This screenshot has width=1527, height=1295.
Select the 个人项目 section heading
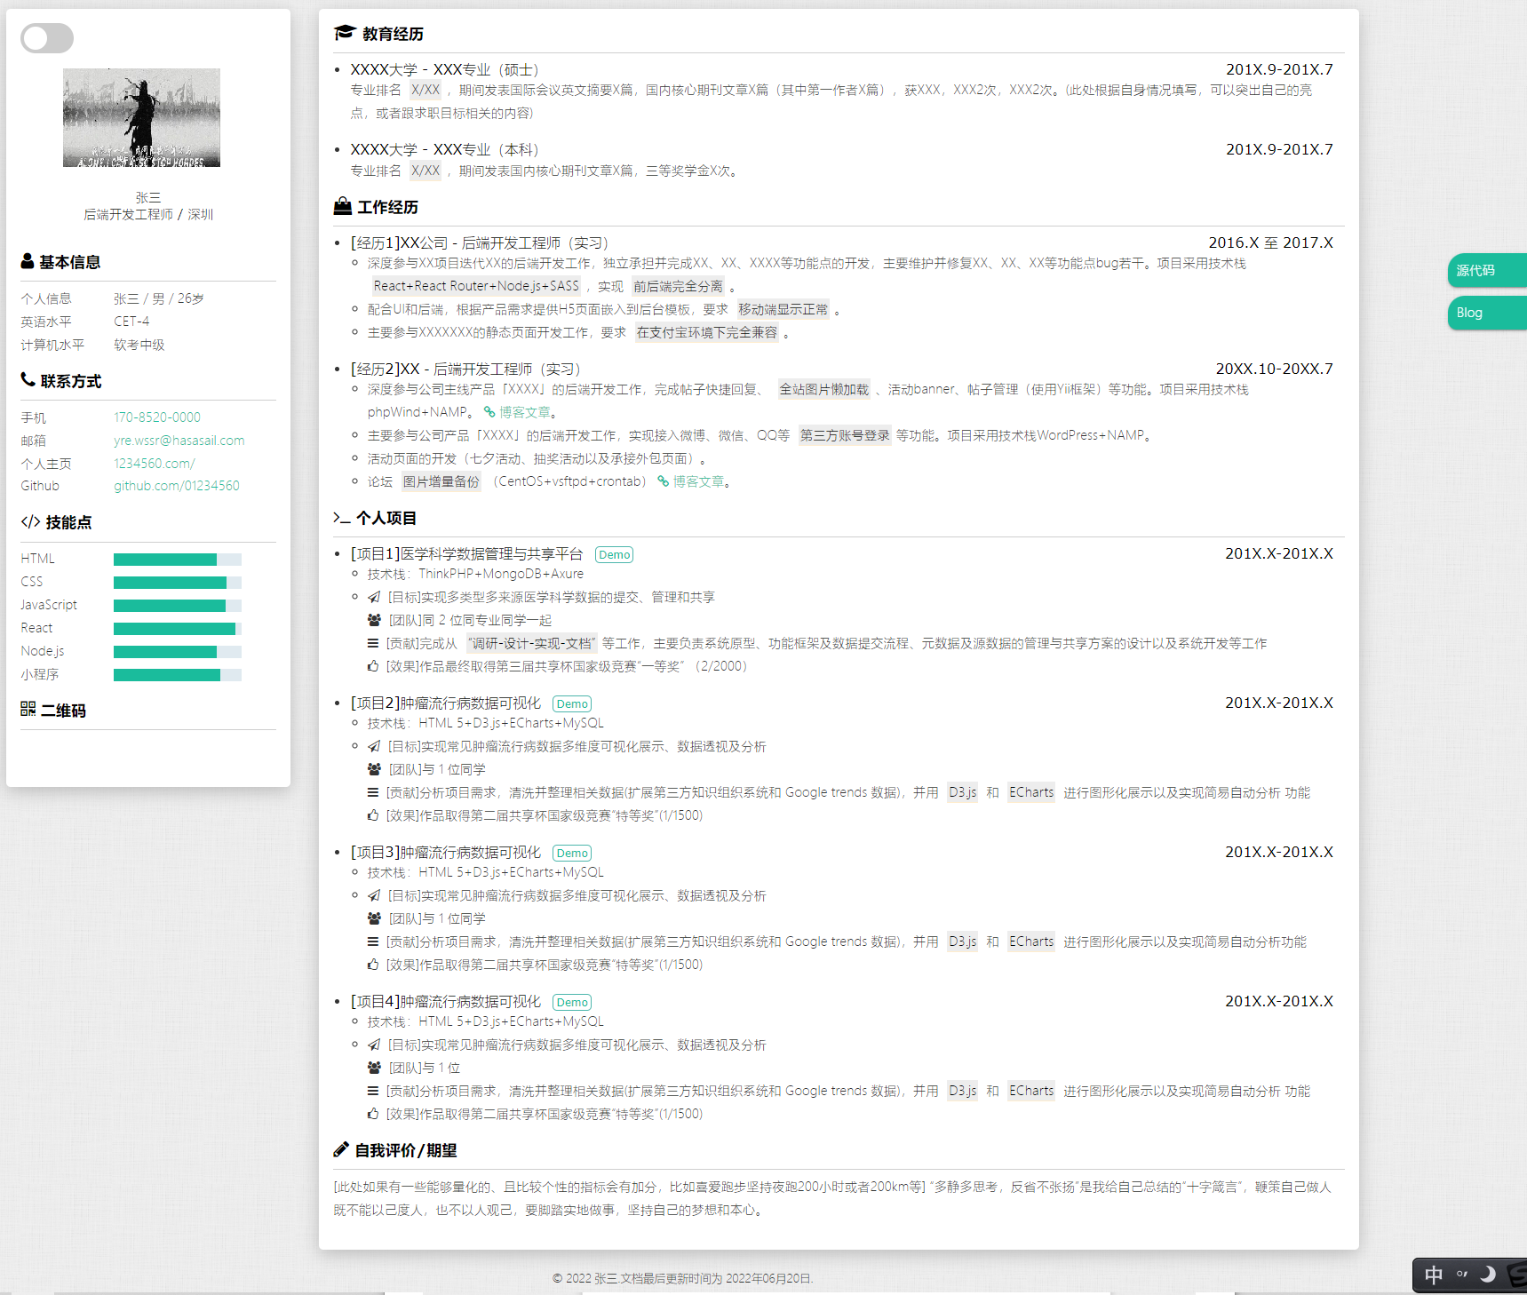click(386, 518)
